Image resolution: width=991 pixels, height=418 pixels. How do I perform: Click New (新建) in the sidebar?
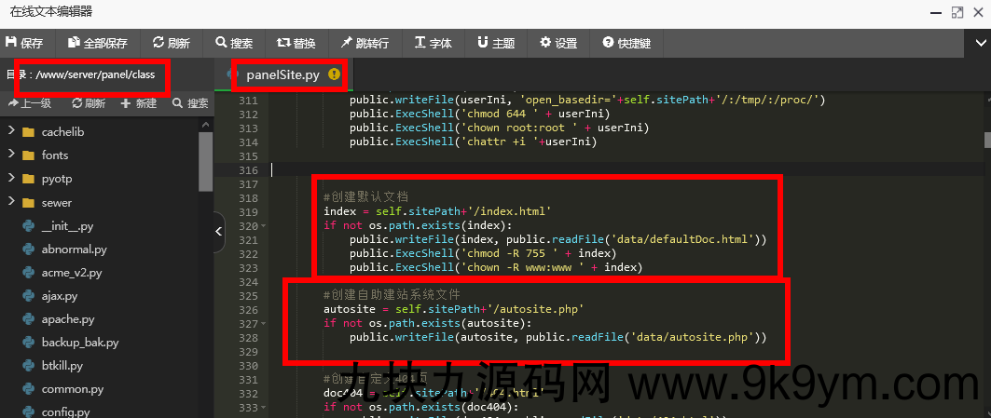click(x=138, y=103)
